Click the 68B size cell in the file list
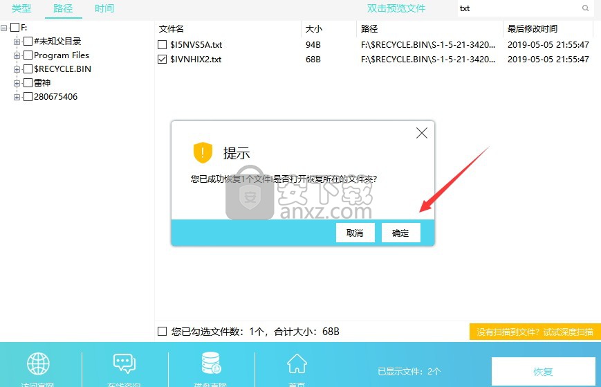The width and height of the screenshot is (601, 387). pyautogui.click(x=313, y=60)
